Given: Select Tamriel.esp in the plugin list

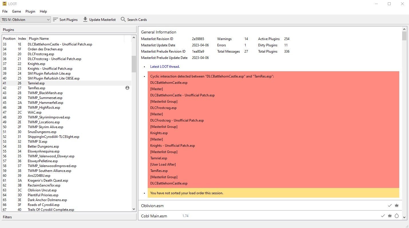Looking at the screenshot, I should pos(66,83).
